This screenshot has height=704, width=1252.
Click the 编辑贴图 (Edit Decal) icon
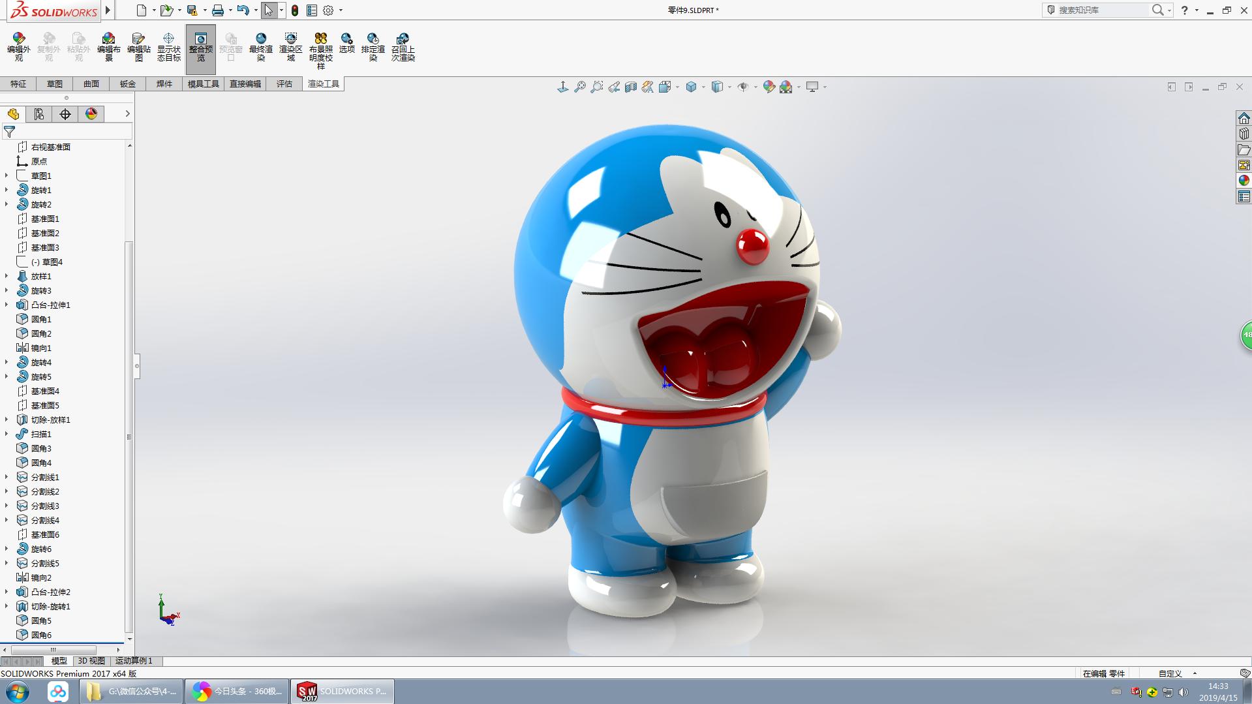tap(138, 46)
